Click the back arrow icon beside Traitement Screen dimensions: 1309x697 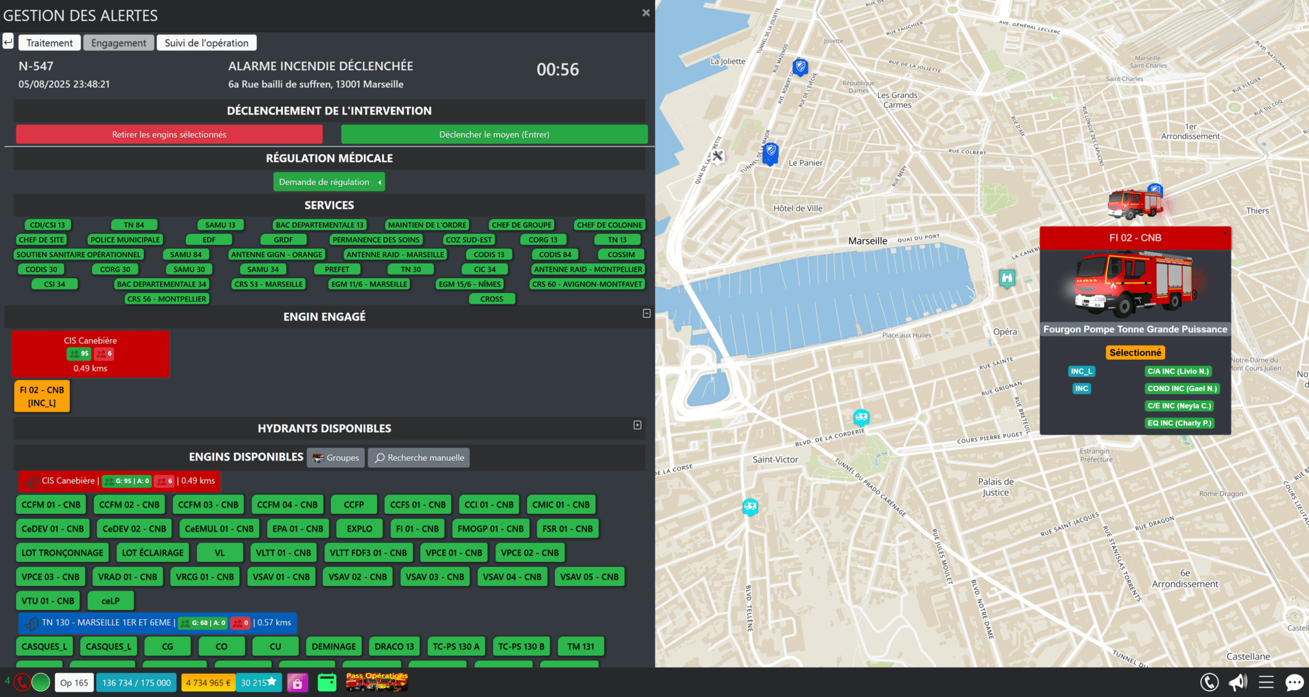(8, 42)
